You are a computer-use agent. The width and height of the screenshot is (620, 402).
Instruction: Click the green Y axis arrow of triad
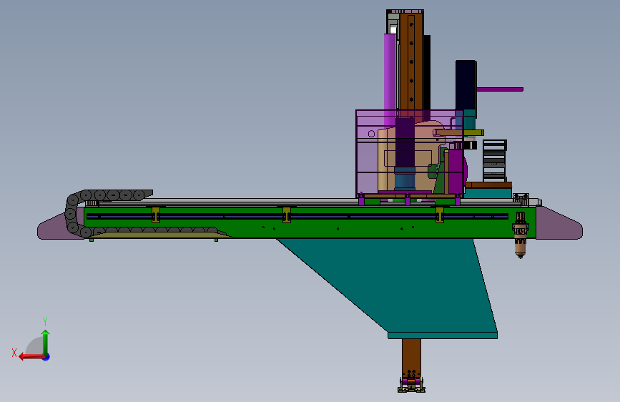[46, 342]
